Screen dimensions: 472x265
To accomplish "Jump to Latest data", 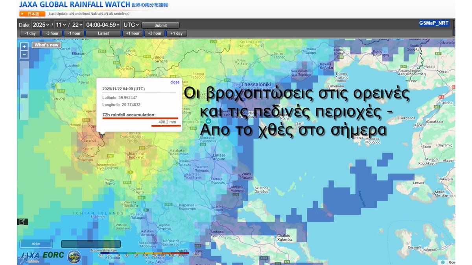I will [x=103, y=33].
